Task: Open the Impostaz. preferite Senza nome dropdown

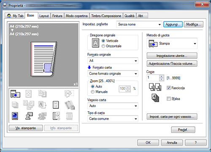Action: pyautogui.click(x=139, y=24)
